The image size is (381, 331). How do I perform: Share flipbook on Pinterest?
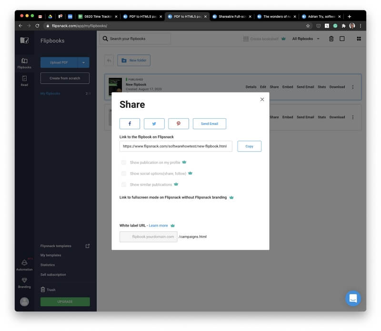pos(178,124)
